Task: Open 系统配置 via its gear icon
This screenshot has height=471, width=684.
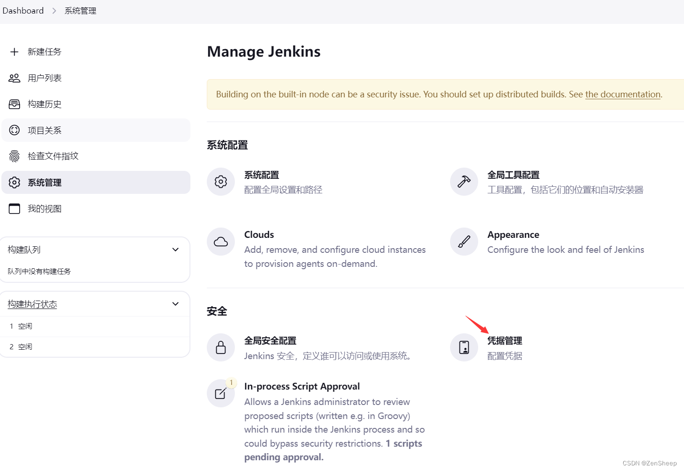Action: point(221,182)
